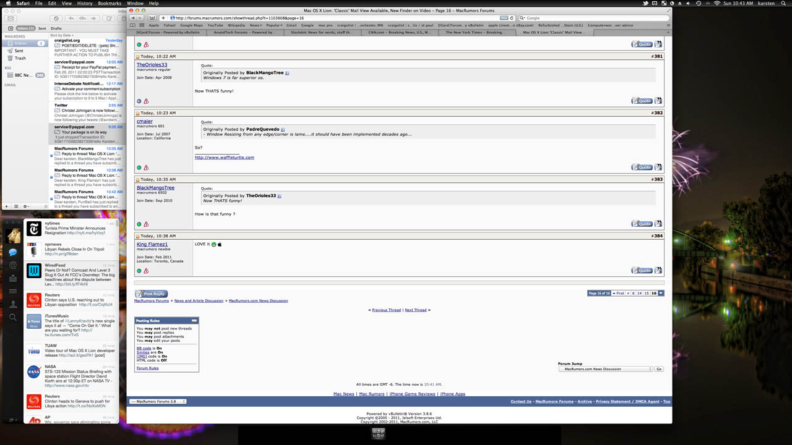The width and height of the screenshot is (792, 445).
Task: Collapse the Posting Rules box
Action: [x=194, y=321]
